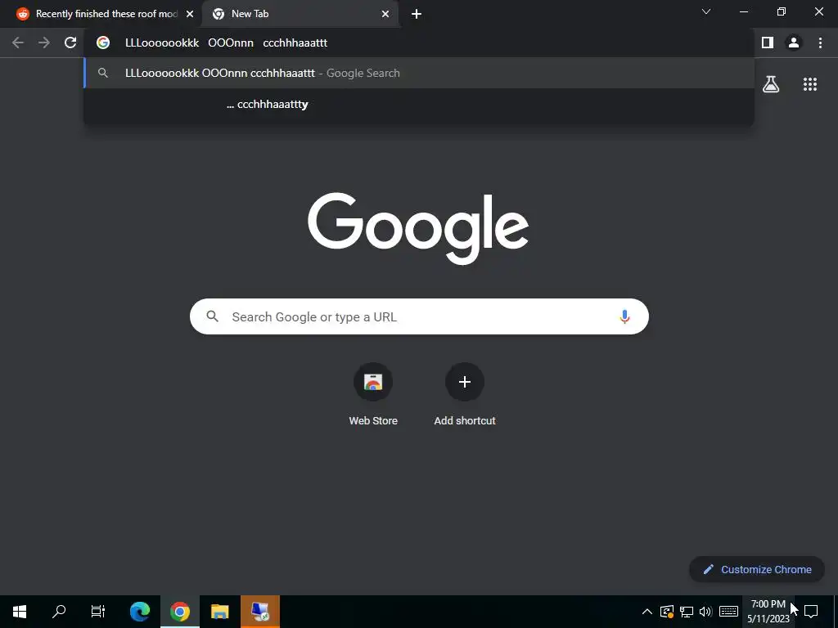Image resolution: width=838 pixels, height=628 pixels.
Task: Start voice search with the microphone
Action: pyautogui.click(x=624, y=316)
